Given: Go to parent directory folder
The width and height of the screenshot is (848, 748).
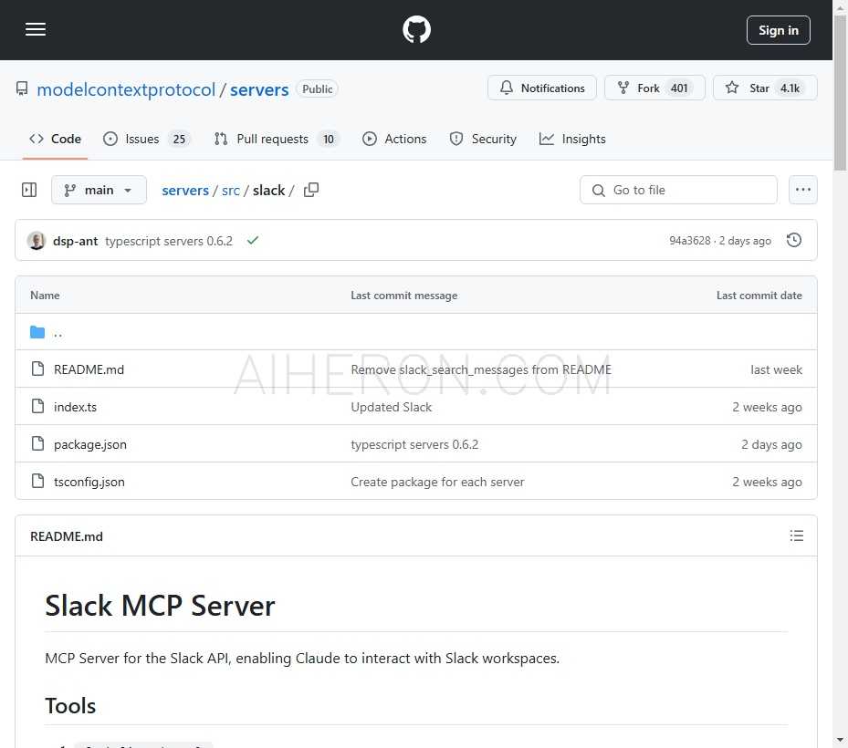Looking at the screenshot, I should [37, 332].
